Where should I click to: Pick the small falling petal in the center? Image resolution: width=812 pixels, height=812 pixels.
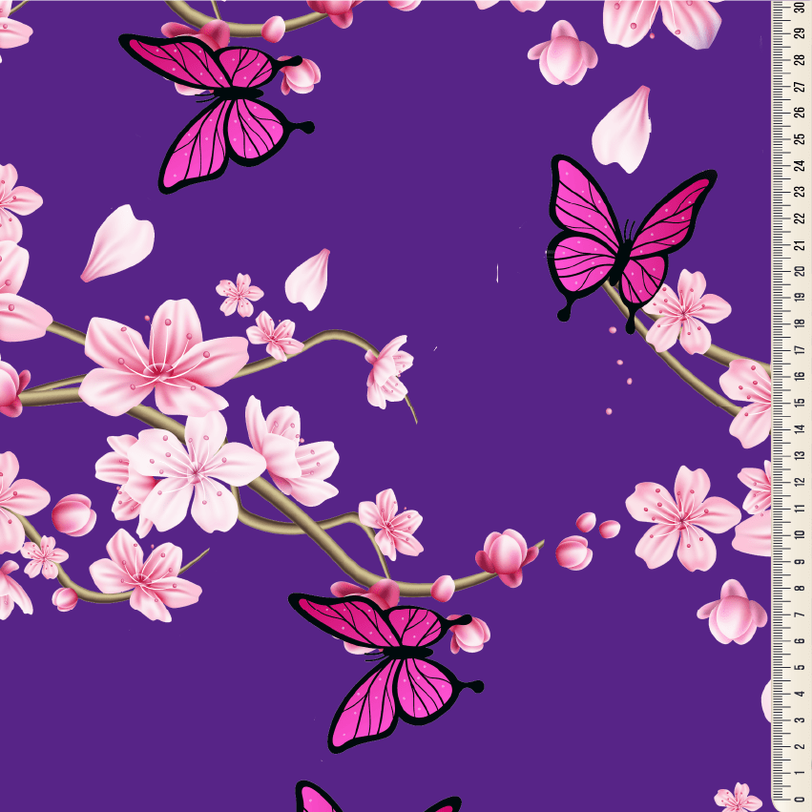tap(308, 279)
